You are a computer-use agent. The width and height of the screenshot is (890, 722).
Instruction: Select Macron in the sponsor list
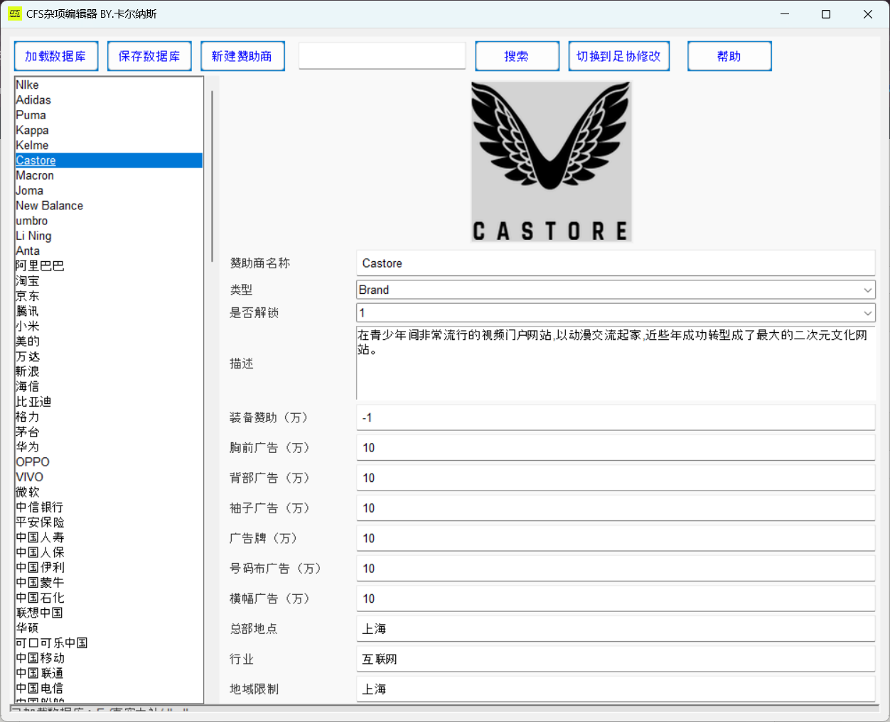click(x=109, y=175)
